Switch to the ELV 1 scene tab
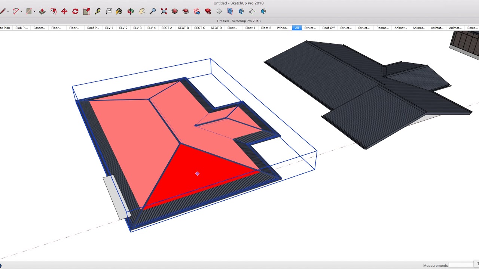The image size is (479, 269). point(109,28)
